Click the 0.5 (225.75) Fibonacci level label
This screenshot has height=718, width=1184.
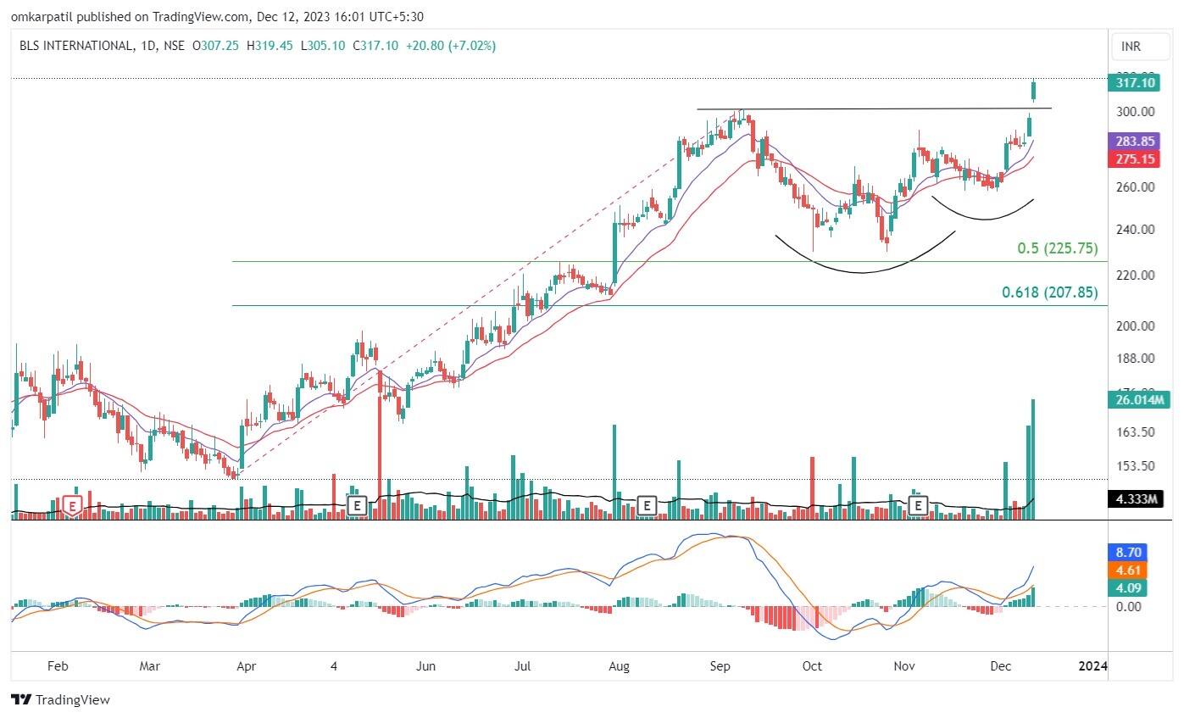click(1057, 248)
